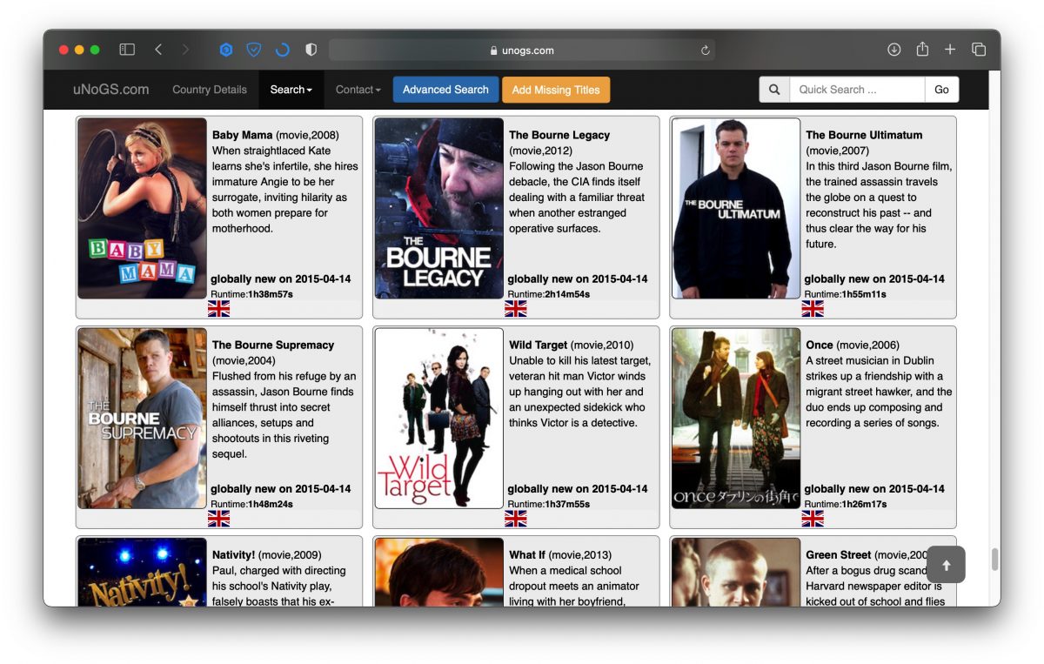The image size is (1044, 664).
Task: Click the unogs.com address bar
Action: click(522, 50)
